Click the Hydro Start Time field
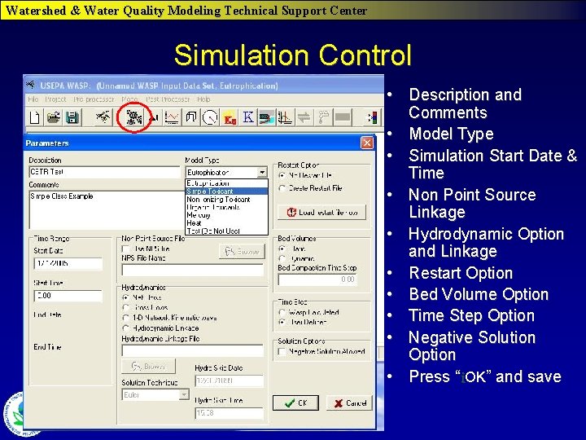586x440 pixels. 229,413
